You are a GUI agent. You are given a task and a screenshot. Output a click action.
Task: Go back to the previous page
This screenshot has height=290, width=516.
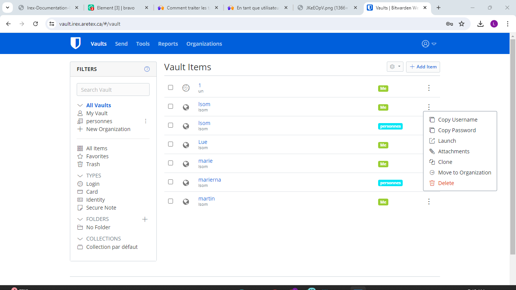[x=8, y=24]
